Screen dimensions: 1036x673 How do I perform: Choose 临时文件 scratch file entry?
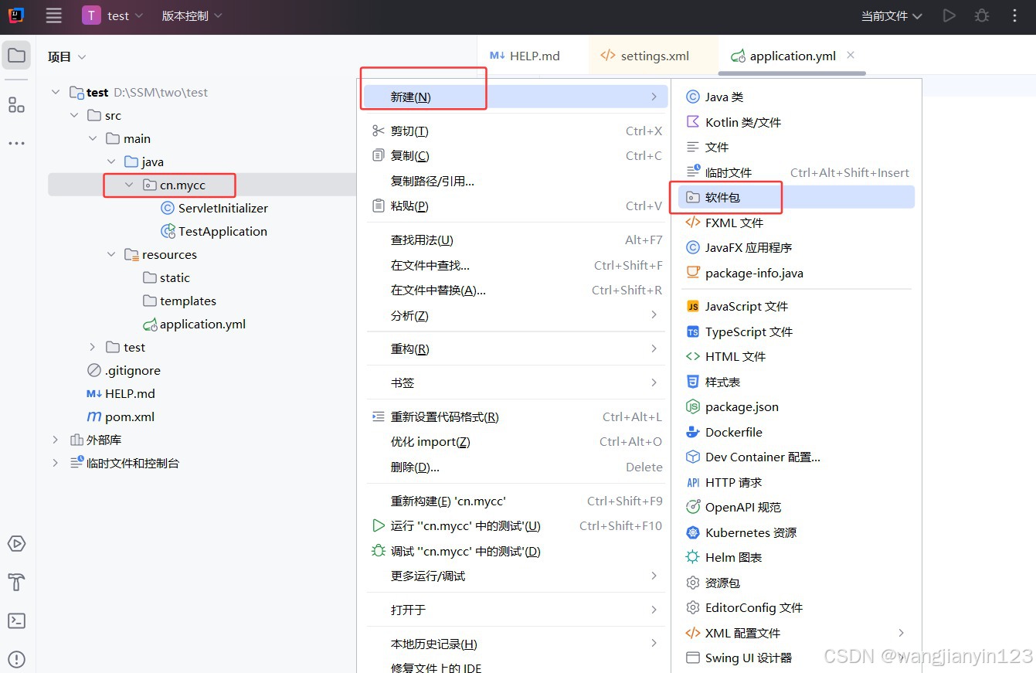click(x=797, y=172)
